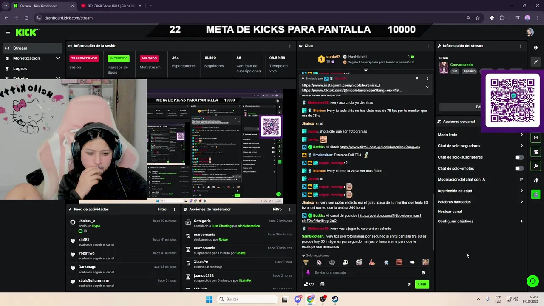Open Filtro in Feed de actividades
The image size is (544, 306).
click(x=162, y=210)
